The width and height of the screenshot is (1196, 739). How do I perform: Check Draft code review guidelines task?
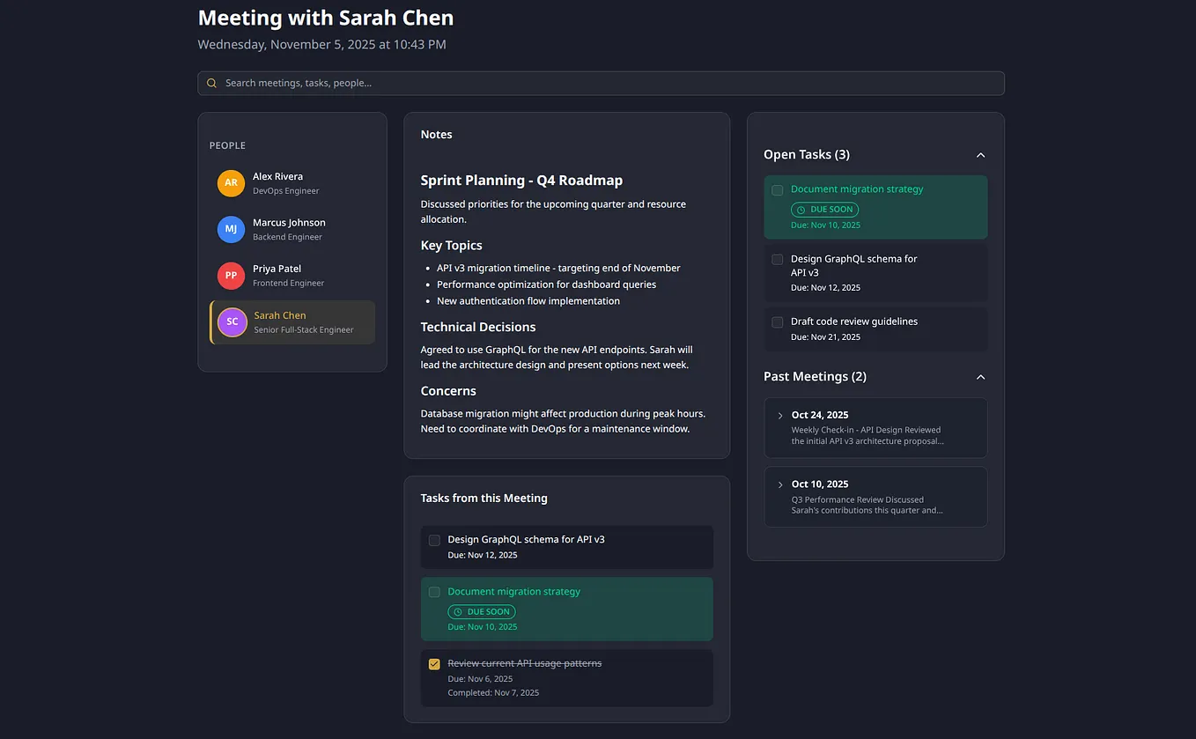pos(778,322)
